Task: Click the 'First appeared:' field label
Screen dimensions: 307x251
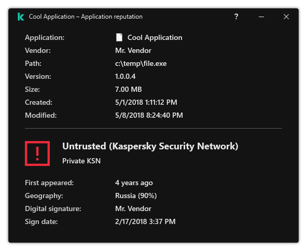Action: 49,183
